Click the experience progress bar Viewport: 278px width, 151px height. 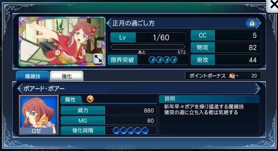coord(148,47)
